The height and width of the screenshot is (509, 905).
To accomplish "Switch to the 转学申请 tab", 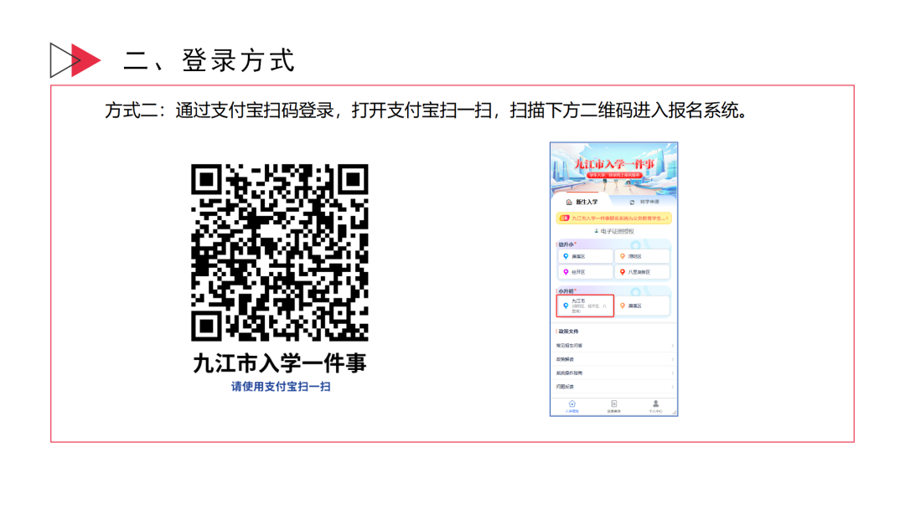I will coord(649,202).
